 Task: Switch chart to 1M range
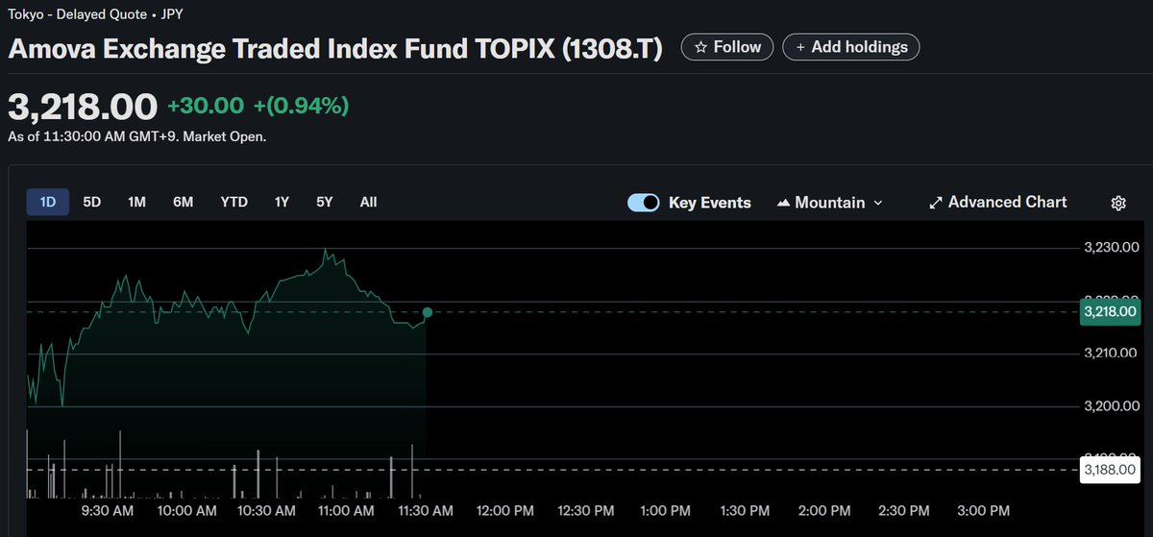(x=136, y=202)
